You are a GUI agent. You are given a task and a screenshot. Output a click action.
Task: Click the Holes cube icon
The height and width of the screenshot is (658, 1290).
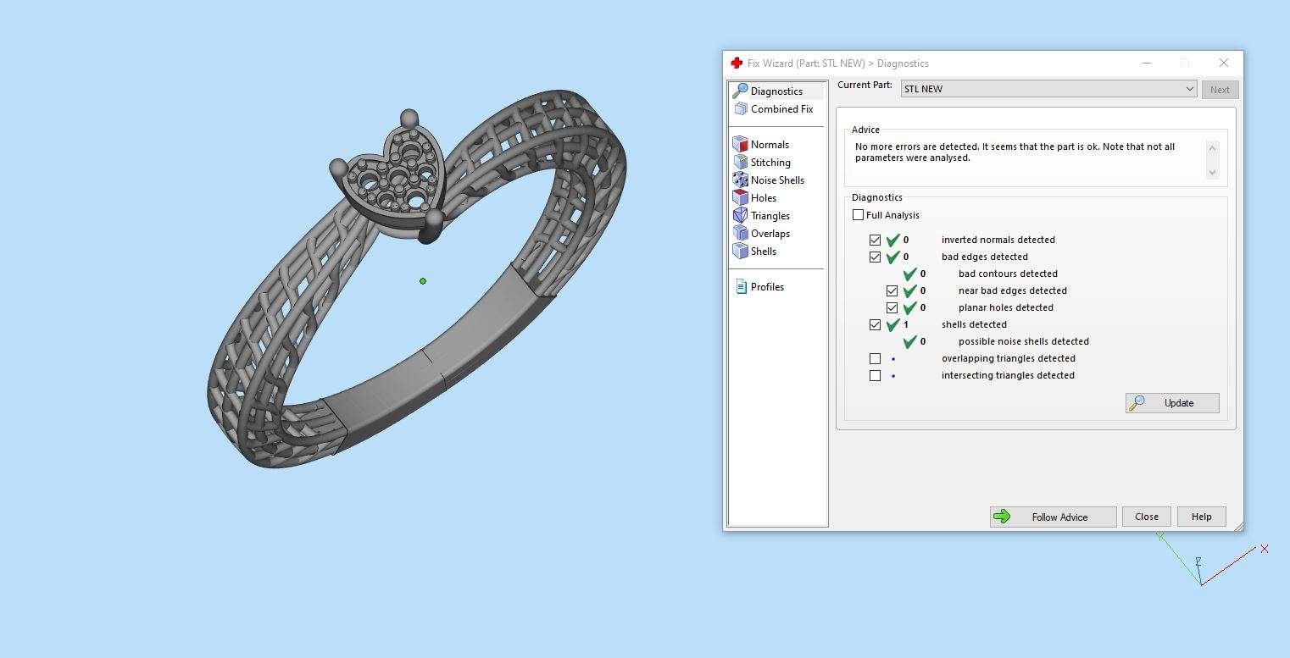[741, 197]
